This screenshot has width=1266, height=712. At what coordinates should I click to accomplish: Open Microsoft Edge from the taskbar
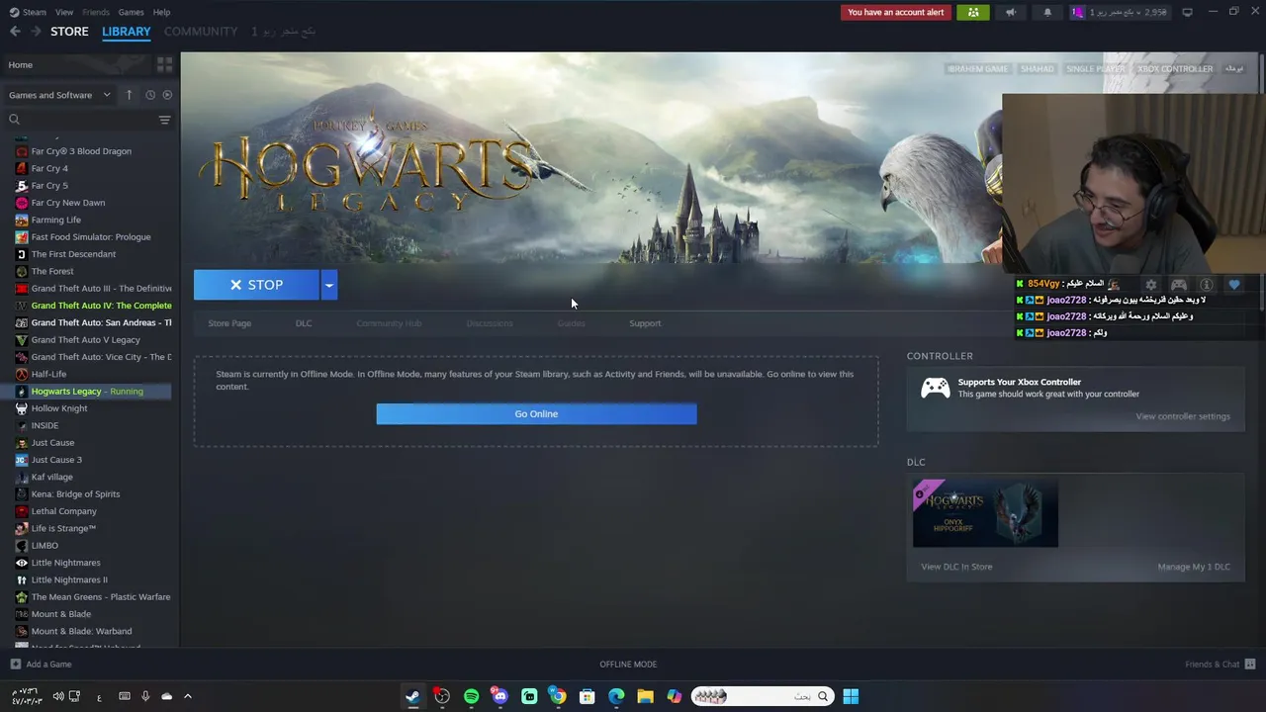coord(616,696)
